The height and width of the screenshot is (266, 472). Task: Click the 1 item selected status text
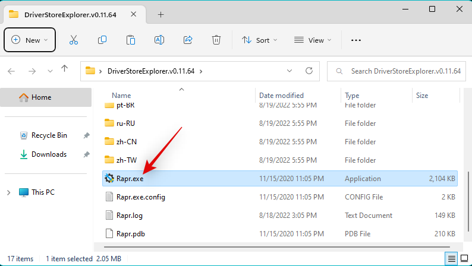pos(69,259)
